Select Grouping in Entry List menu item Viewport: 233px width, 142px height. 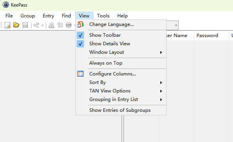coord(121,100)
